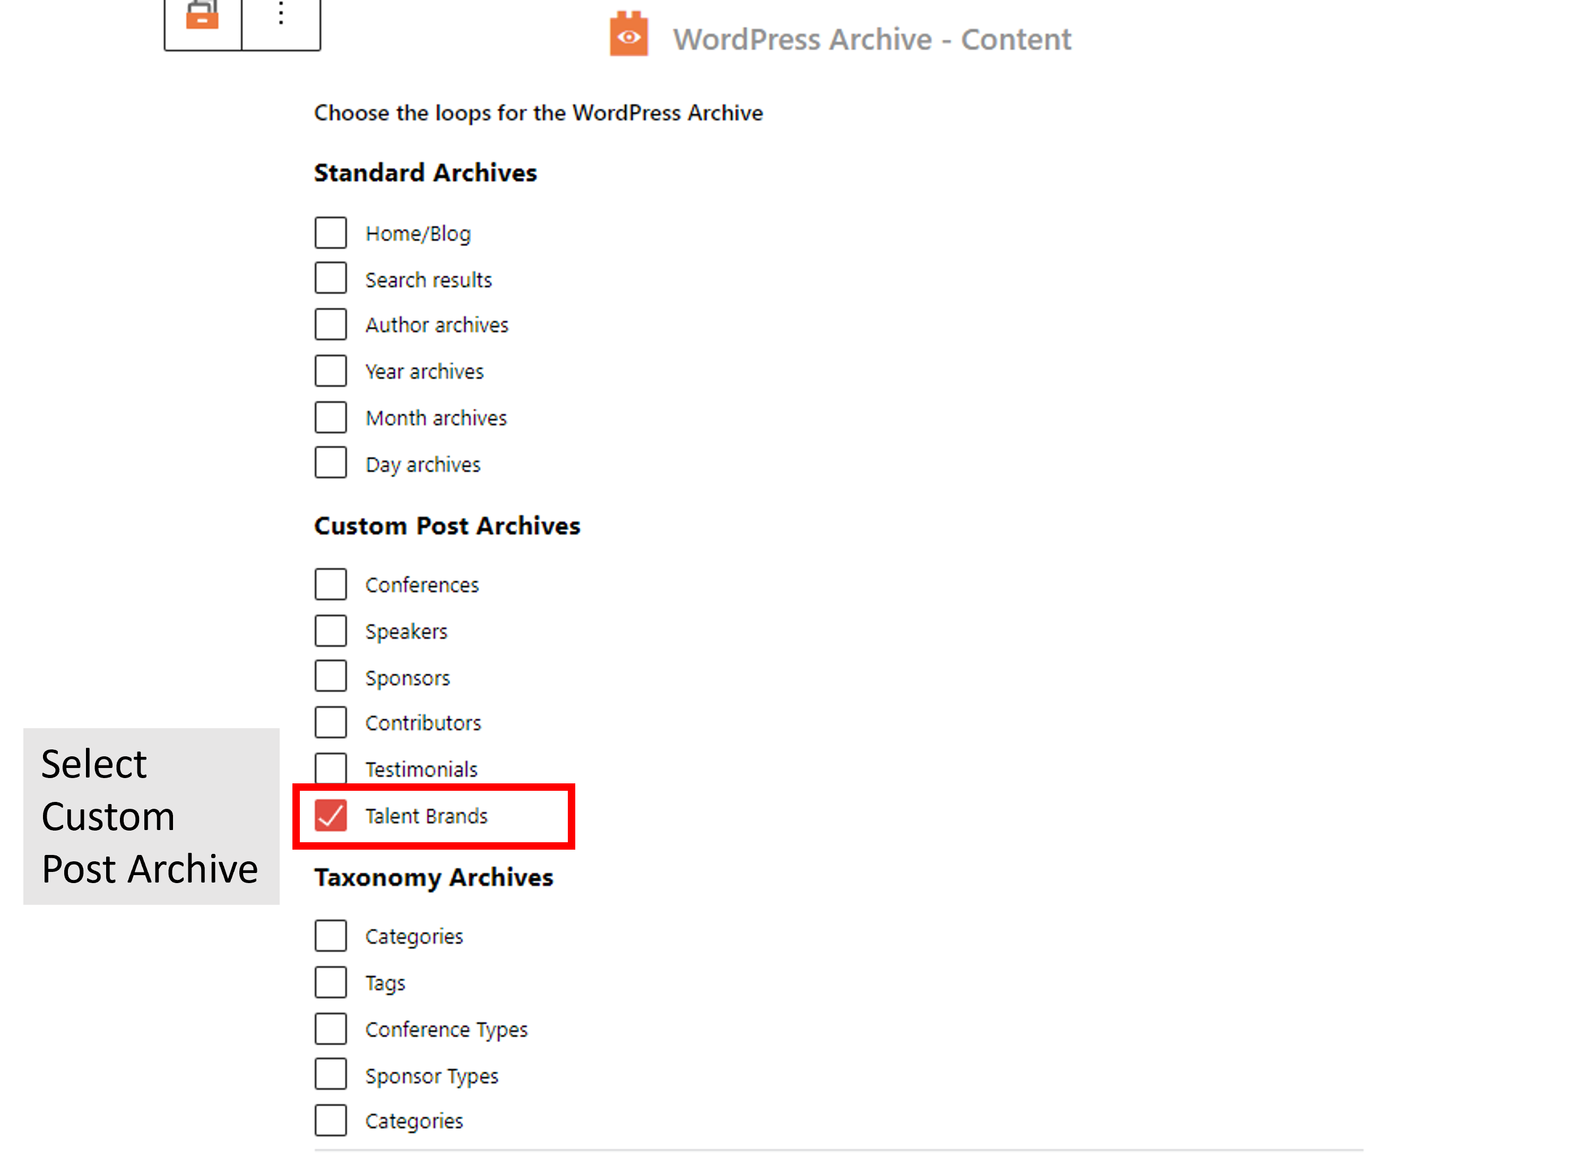Check the Speakers checkbox
The image size is (1574, 1170).
[331, 630]
